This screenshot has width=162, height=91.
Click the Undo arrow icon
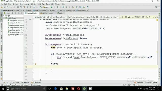coord(11,7)
